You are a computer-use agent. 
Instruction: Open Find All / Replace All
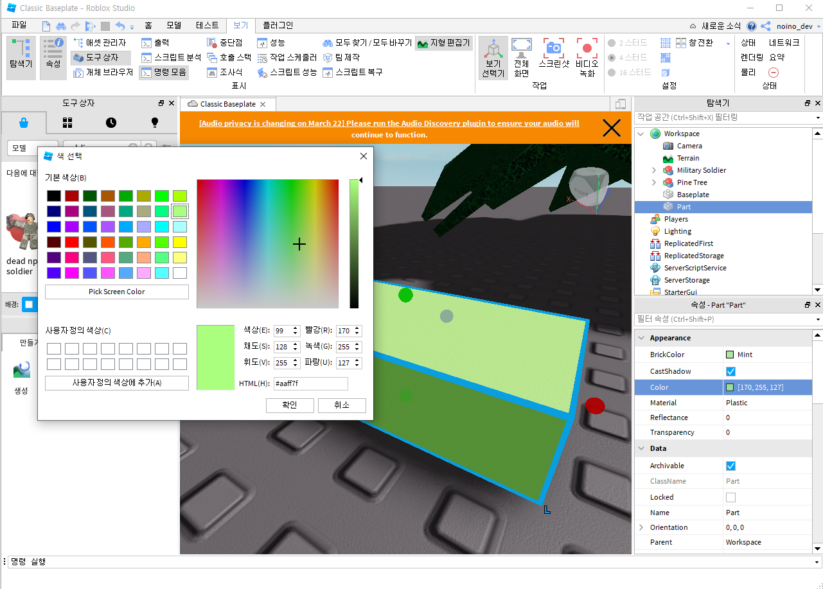tap(367, 42)
